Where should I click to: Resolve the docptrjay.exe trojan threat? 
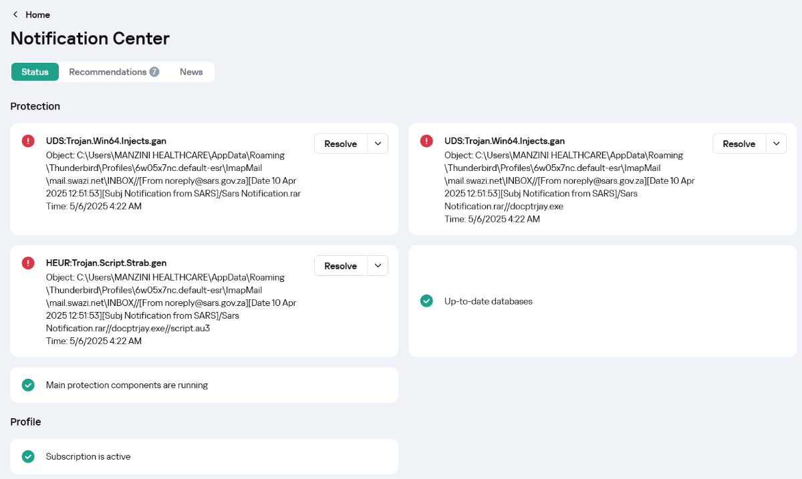point(739,144)
